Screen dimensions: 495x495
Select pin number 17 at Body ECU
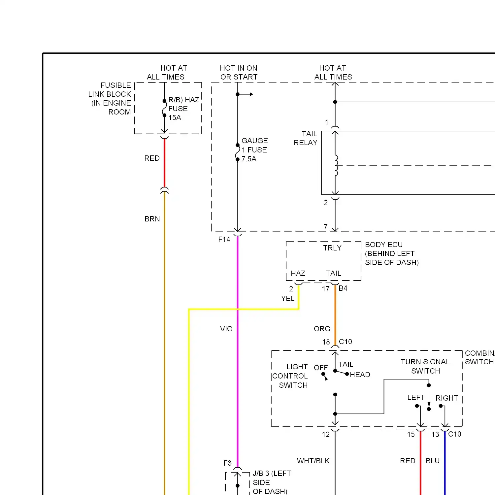(326, 289)
